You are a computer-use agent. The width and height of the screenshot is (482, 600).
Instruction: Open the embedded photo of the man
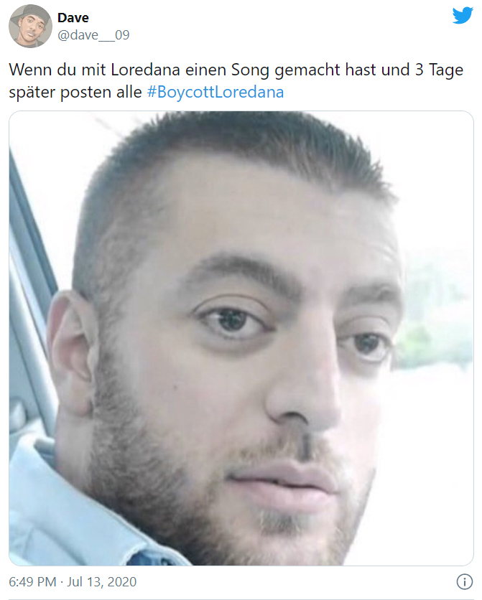click(241, 338)
